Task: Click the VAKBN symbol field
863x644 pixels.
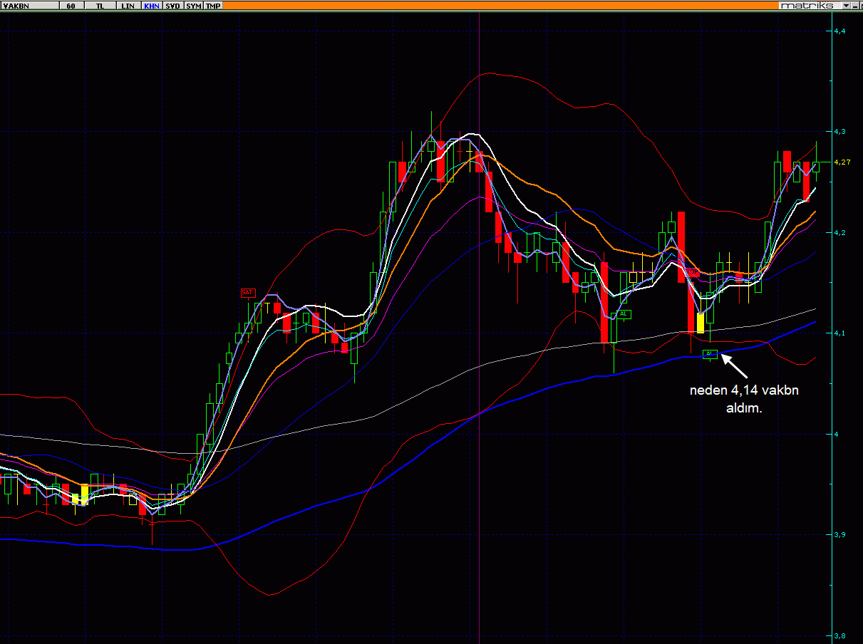Action: click(x=29, y=5)
